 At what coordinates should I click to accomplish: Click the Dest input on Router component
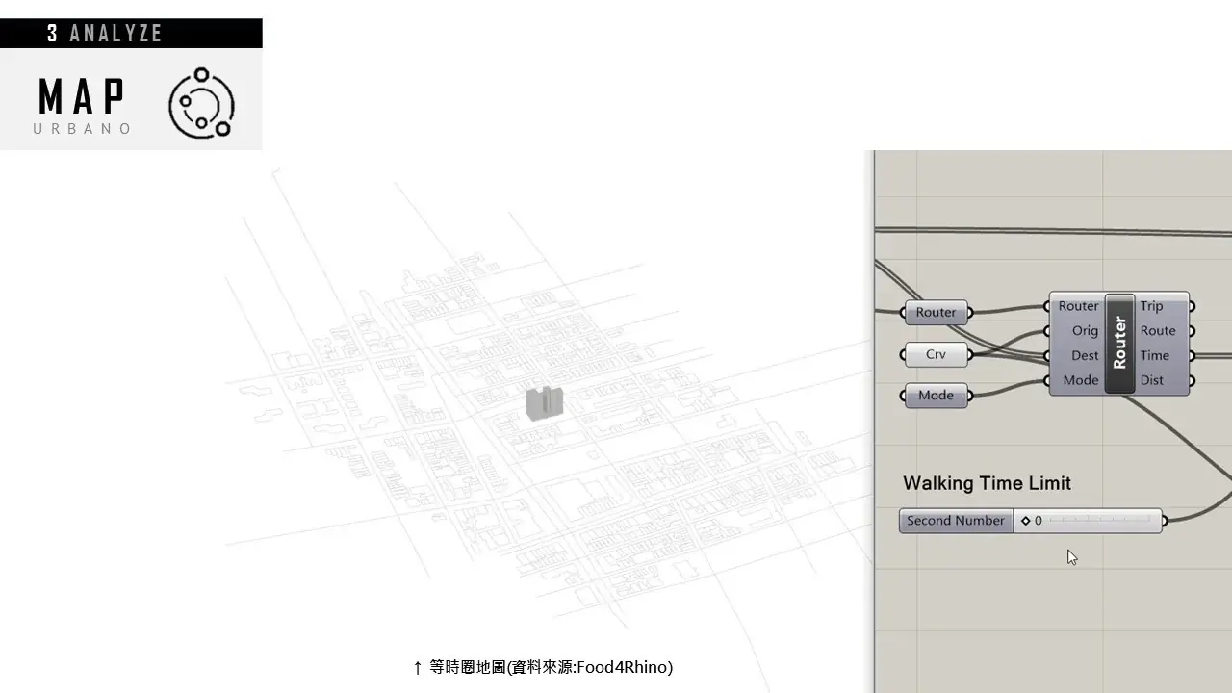click(x=1084, y=356)
